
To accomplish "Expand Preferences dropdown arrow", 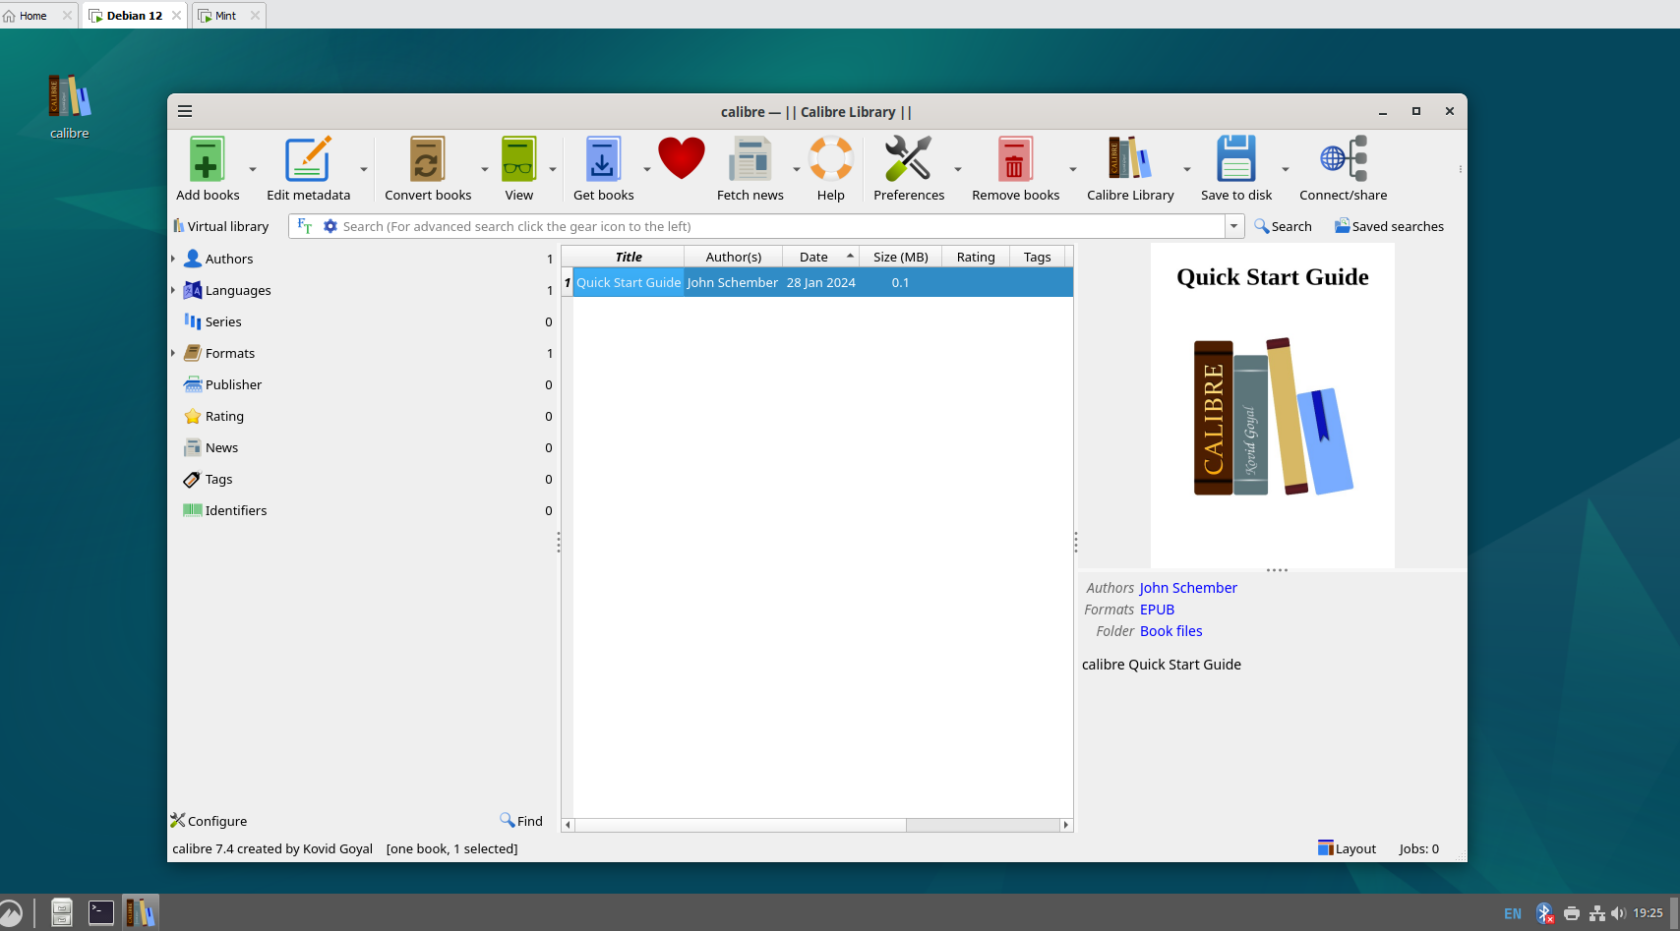I will (958, 169).
